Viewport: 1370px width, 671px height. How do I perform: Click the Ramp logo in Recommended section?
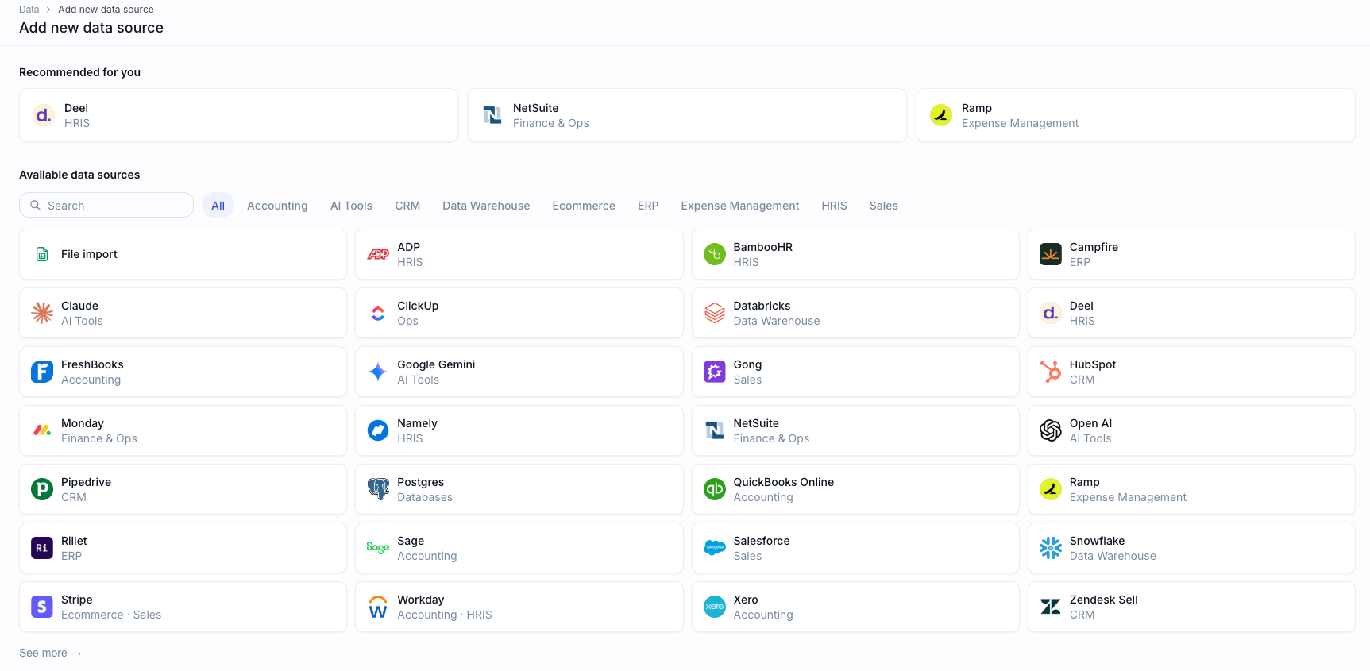941,115
